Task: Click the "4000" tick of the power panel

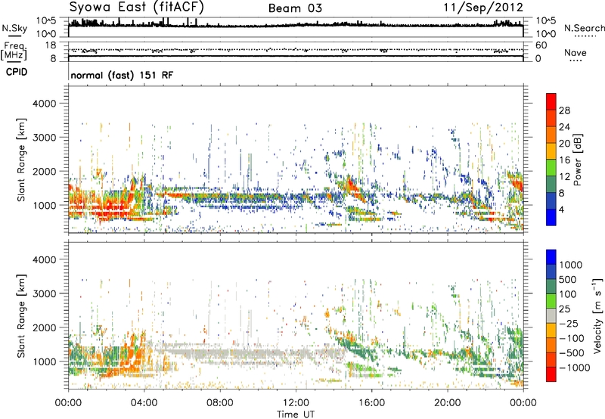Action: [44, 104]
